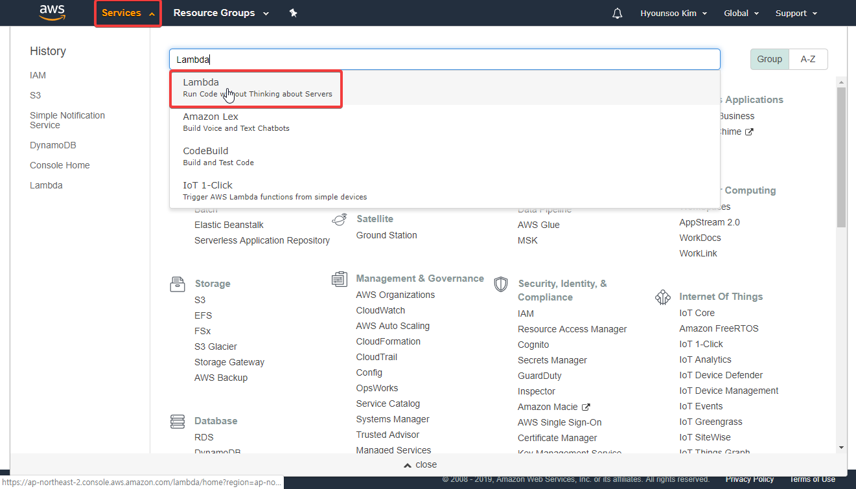Viewport: 856px width, 489px height.
Task: Expand the Resource Groups dropdown
Action: pyautogui.click(x=221, y=13)
